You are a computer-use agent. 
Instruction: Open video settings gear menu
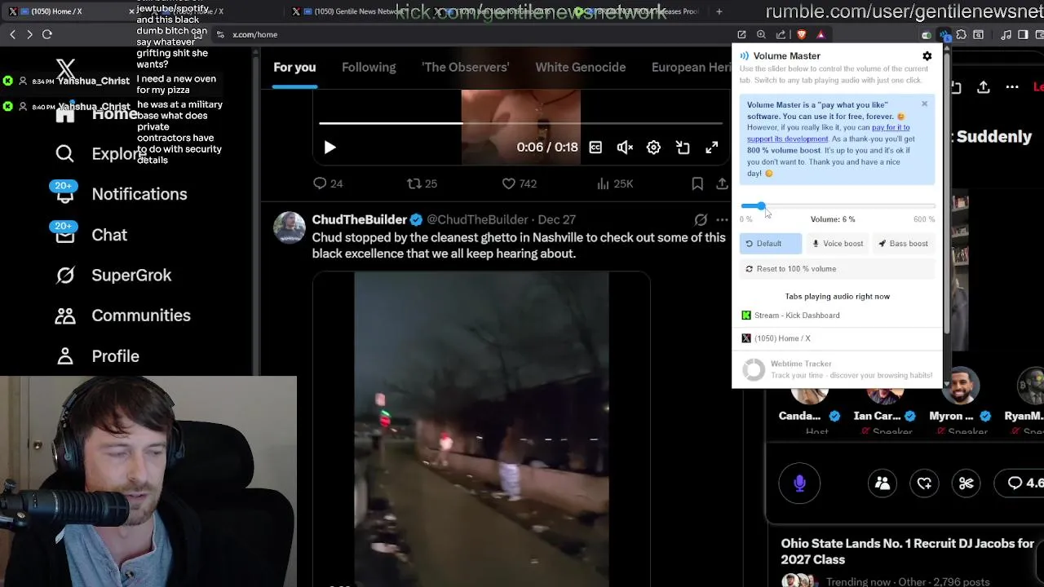(653, 148)
